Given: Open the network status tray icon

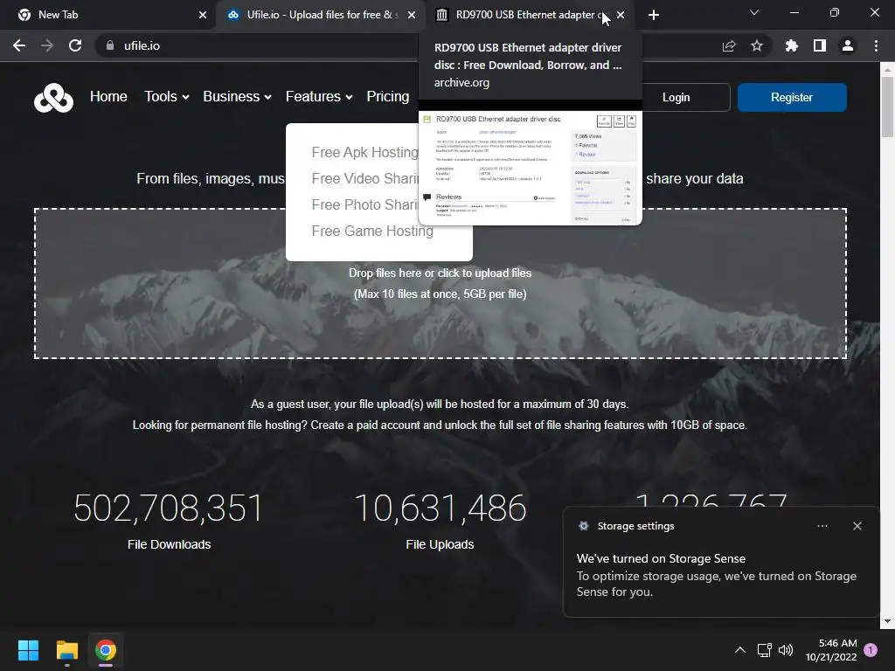Looking at the screenshot, I should (764, 650).
